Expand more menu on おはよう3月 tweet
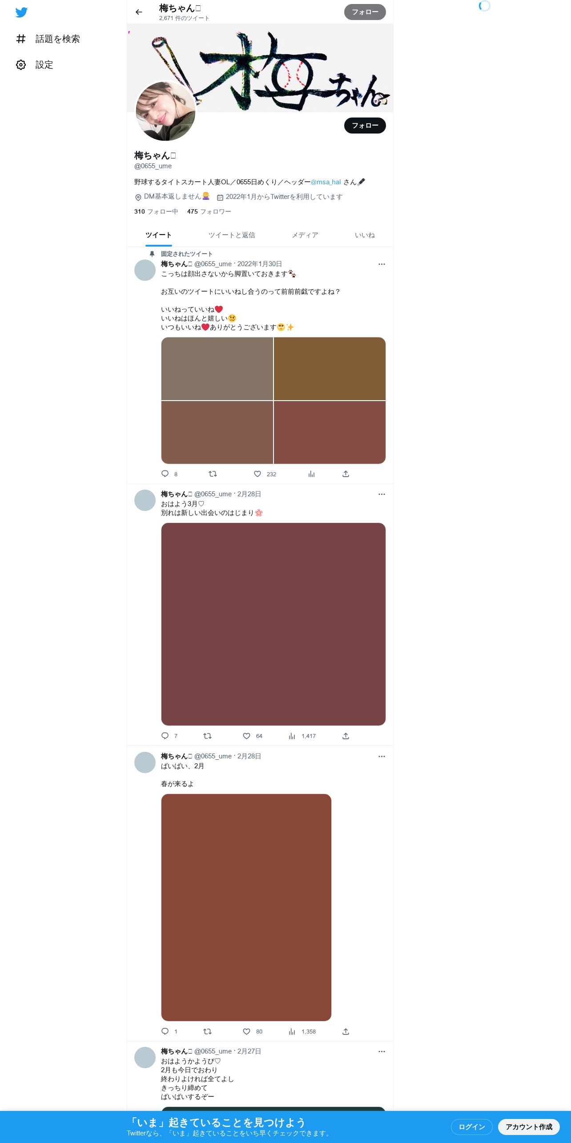571x1143 pixels. pos(382,494)
